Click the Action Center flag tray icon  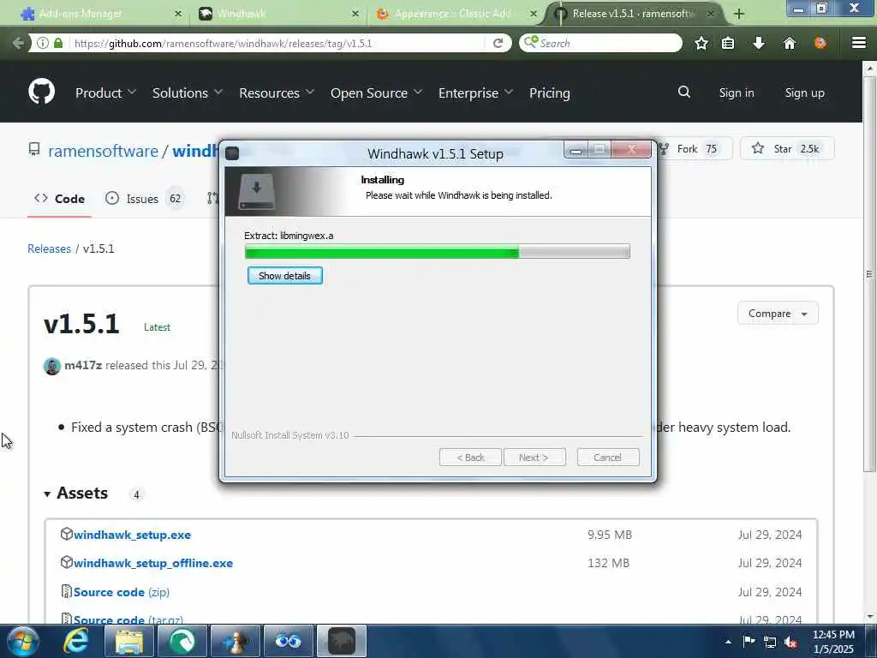pos(749,642)
